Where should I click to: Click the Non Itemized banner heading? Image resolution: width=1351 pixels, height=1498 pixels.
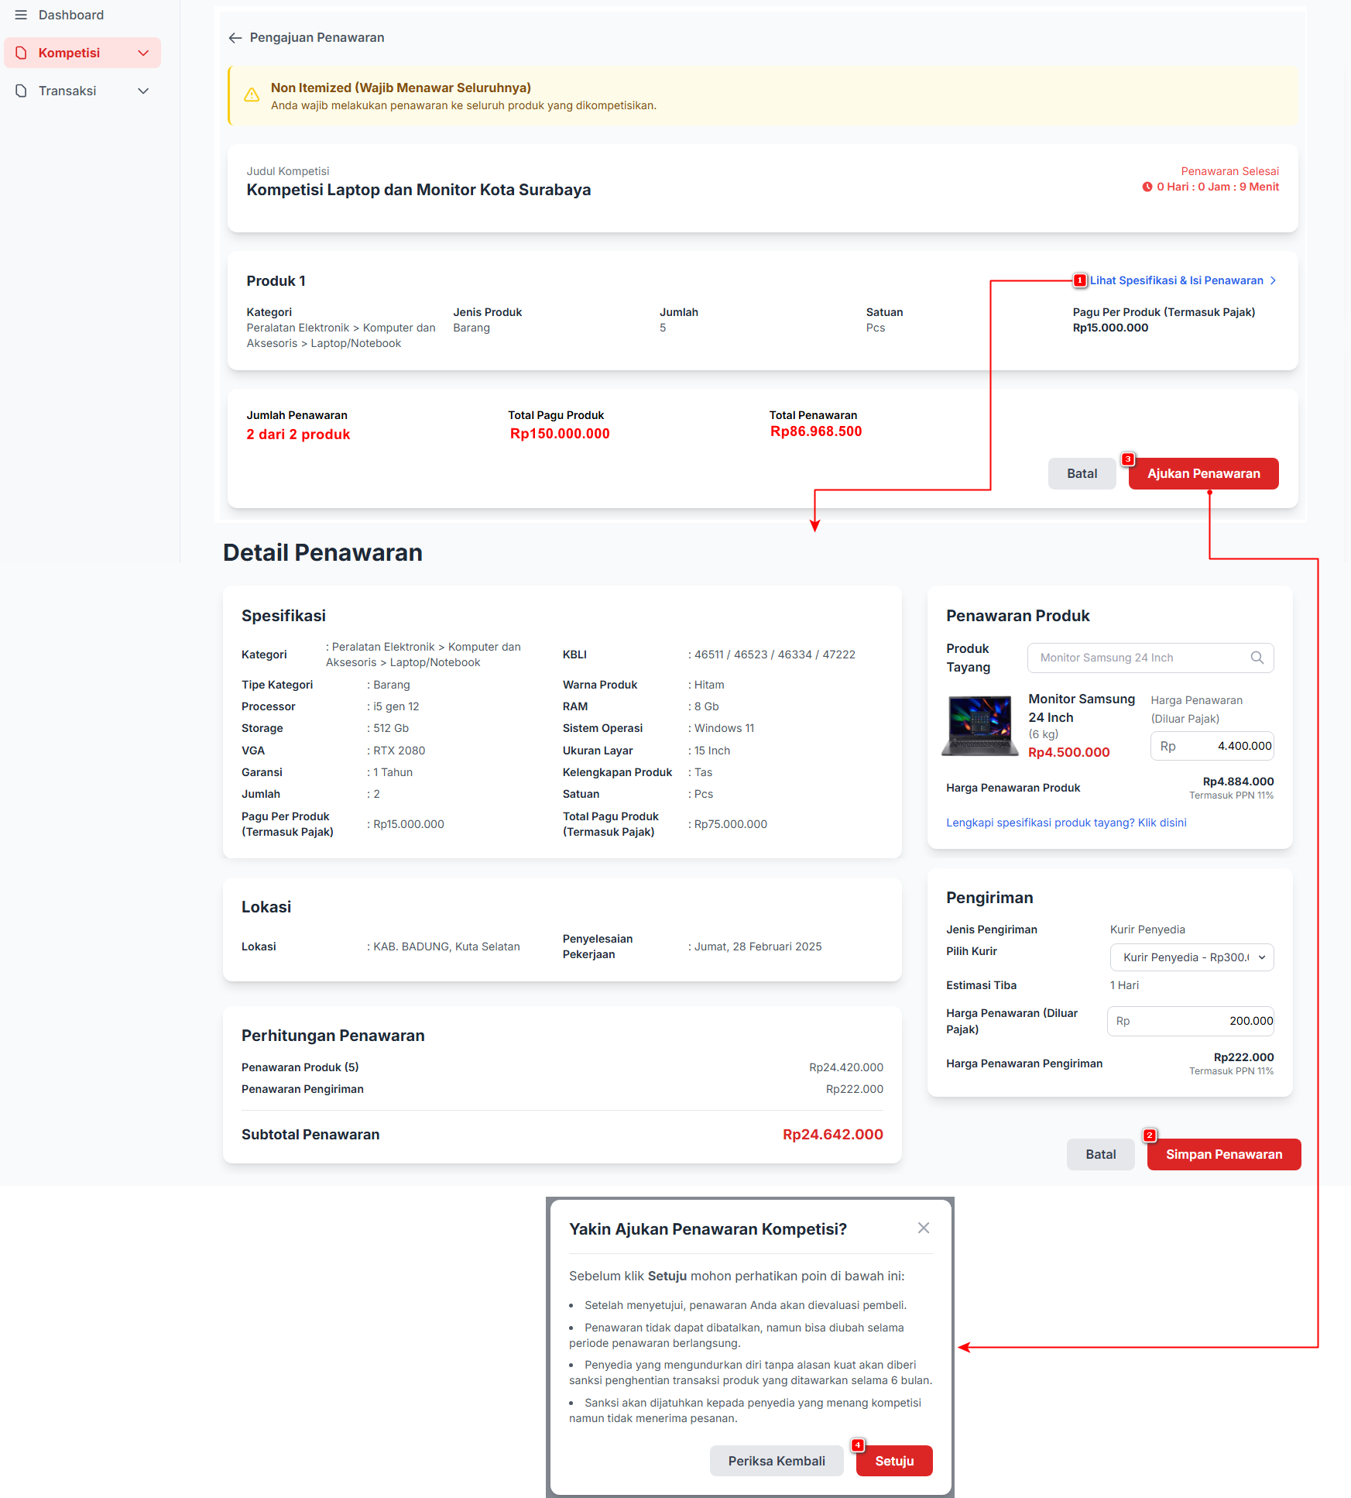point(401,88)
